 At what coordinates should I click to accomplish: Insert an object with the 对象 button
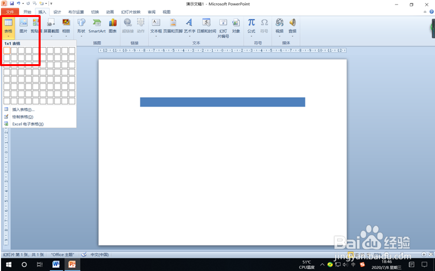pyautogui.click(x=236, y=26)
